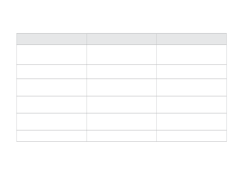Click the third column's gray header cell
Screen dimensions: 243x172
point(191,39)
